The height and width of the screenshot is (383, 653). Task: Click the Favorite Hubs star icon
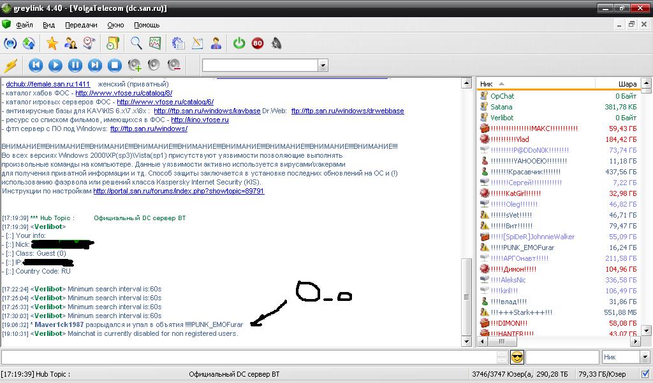click(x=52, y=43)
